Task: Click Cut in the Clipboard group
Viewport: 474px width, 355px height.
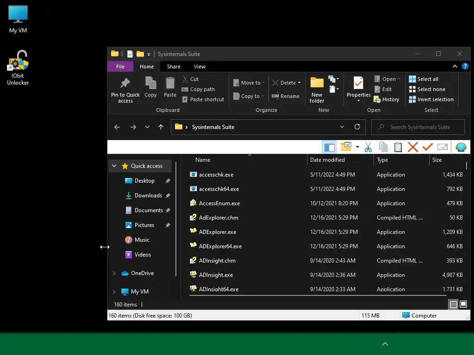Action: click(x=190, y=79)
